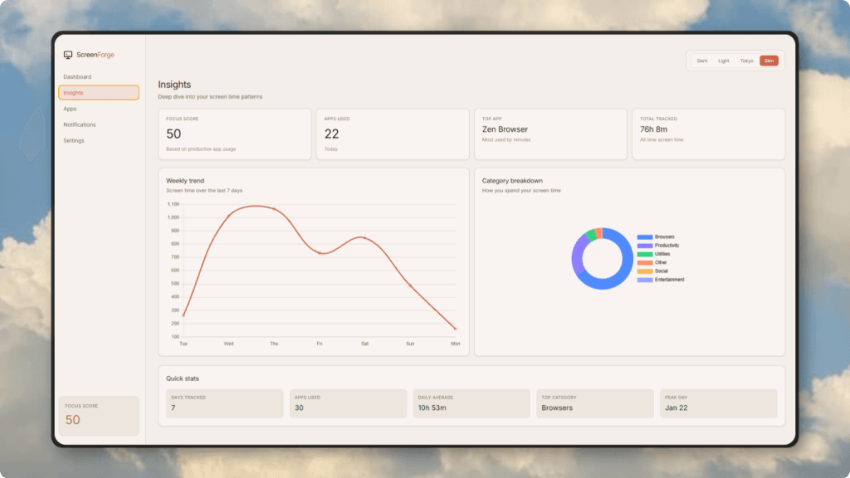Go to Settings in the sidebar
The width and height of the screenshot is (850, 478).
coord(74,140)
